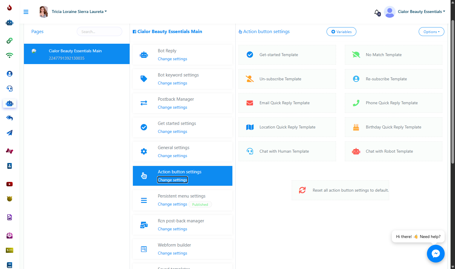
Task: Click the page vertical scrollbar
Action: [x=453, y=92]
